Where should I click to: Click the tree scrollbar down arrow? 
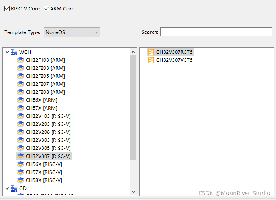point(133,192)
